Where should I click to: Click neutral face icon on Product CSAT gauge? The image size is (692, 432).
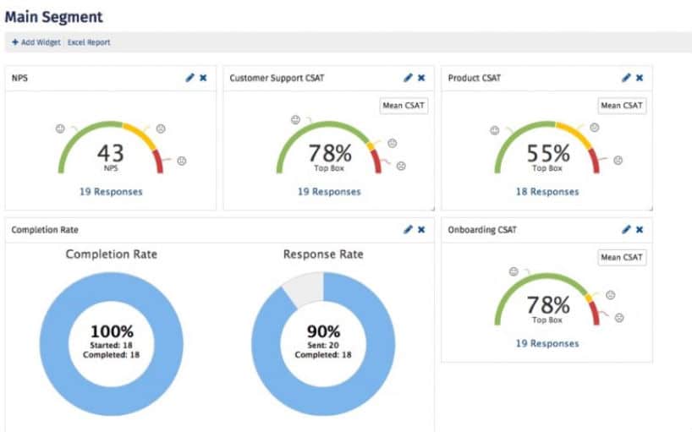(595, 128)
